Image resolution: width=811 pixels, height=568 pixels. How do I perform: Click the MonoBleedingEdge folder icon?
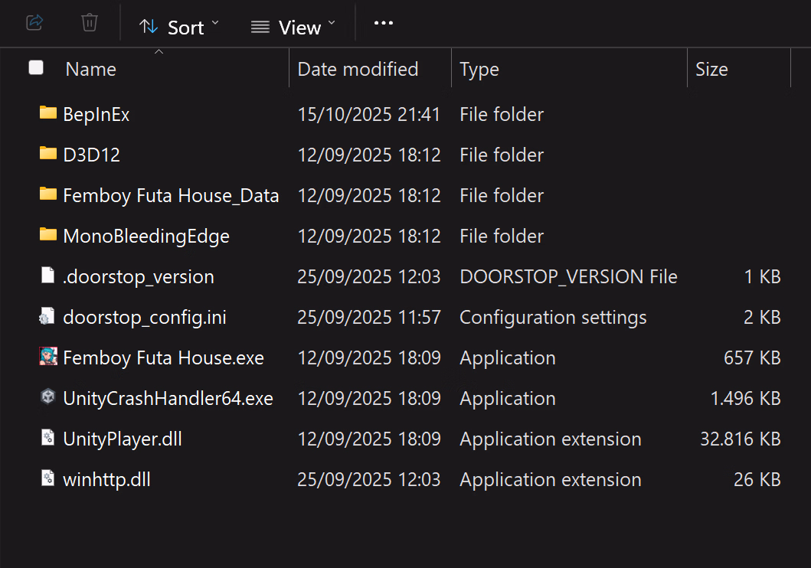click(48, 235)
